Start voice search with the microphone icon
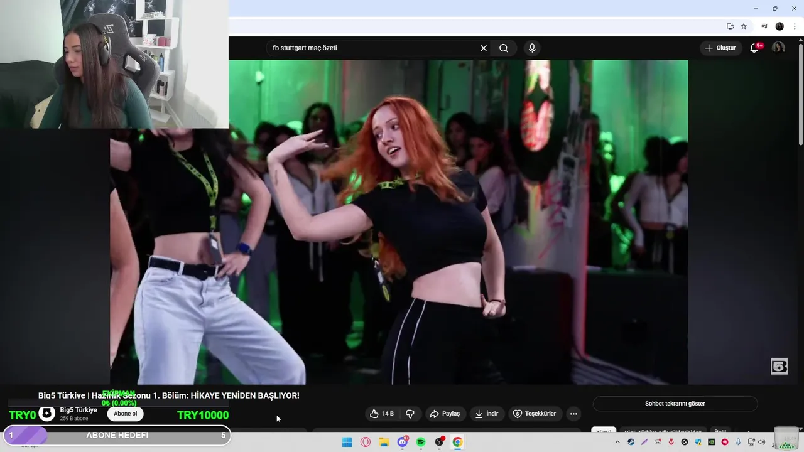Image resolution: width=804 pixels, height=452 pixels. [x=532, y=48]
